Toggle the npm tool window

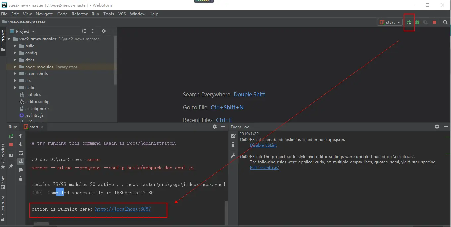[x=3, y=182]
